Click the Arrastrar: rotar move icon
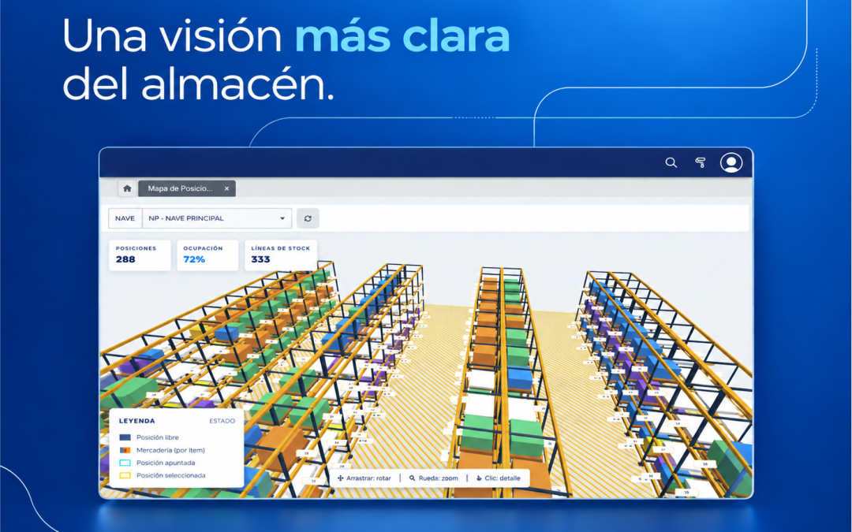The image size is (852, 532). (x=341, y=478)
